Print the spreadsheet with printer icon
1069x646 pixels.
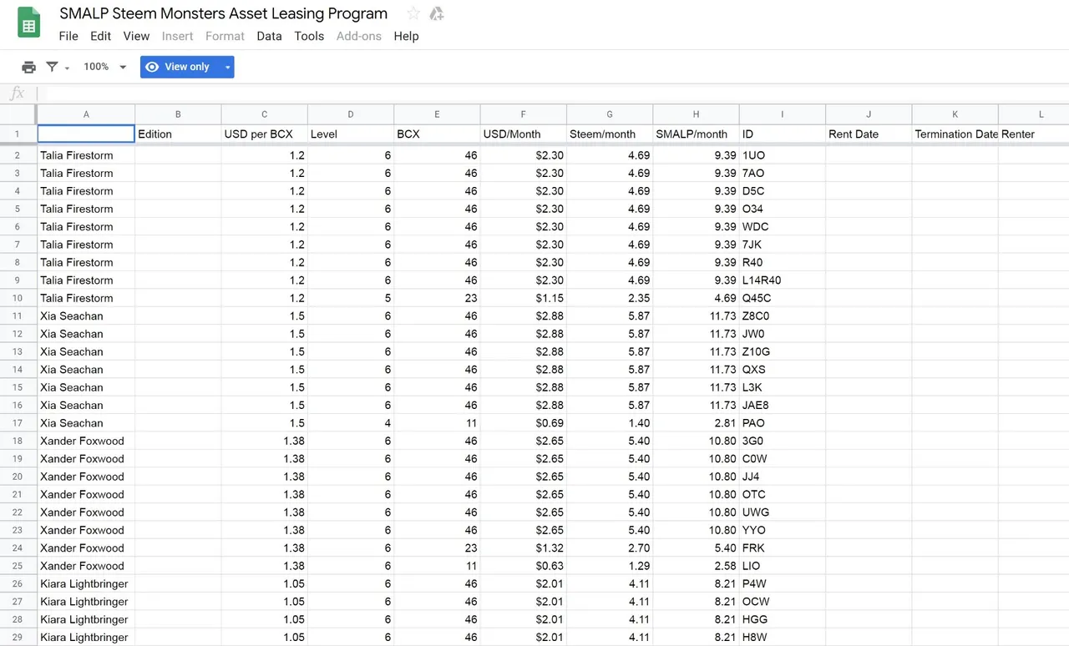click(28, 67)
